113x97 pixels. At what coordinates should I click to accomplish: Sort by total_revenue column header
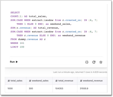[65, 81]
